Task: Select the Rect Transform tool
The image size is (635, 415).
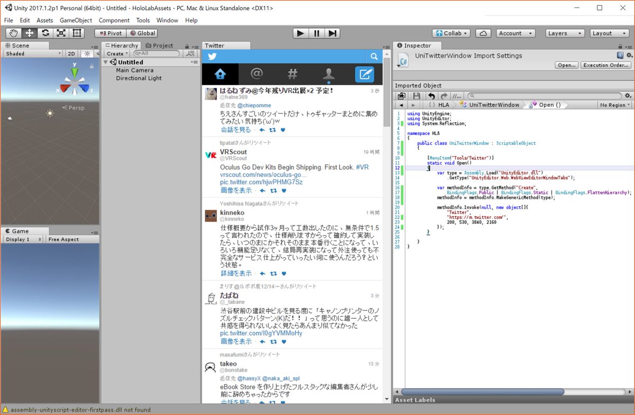Action: 77,33
